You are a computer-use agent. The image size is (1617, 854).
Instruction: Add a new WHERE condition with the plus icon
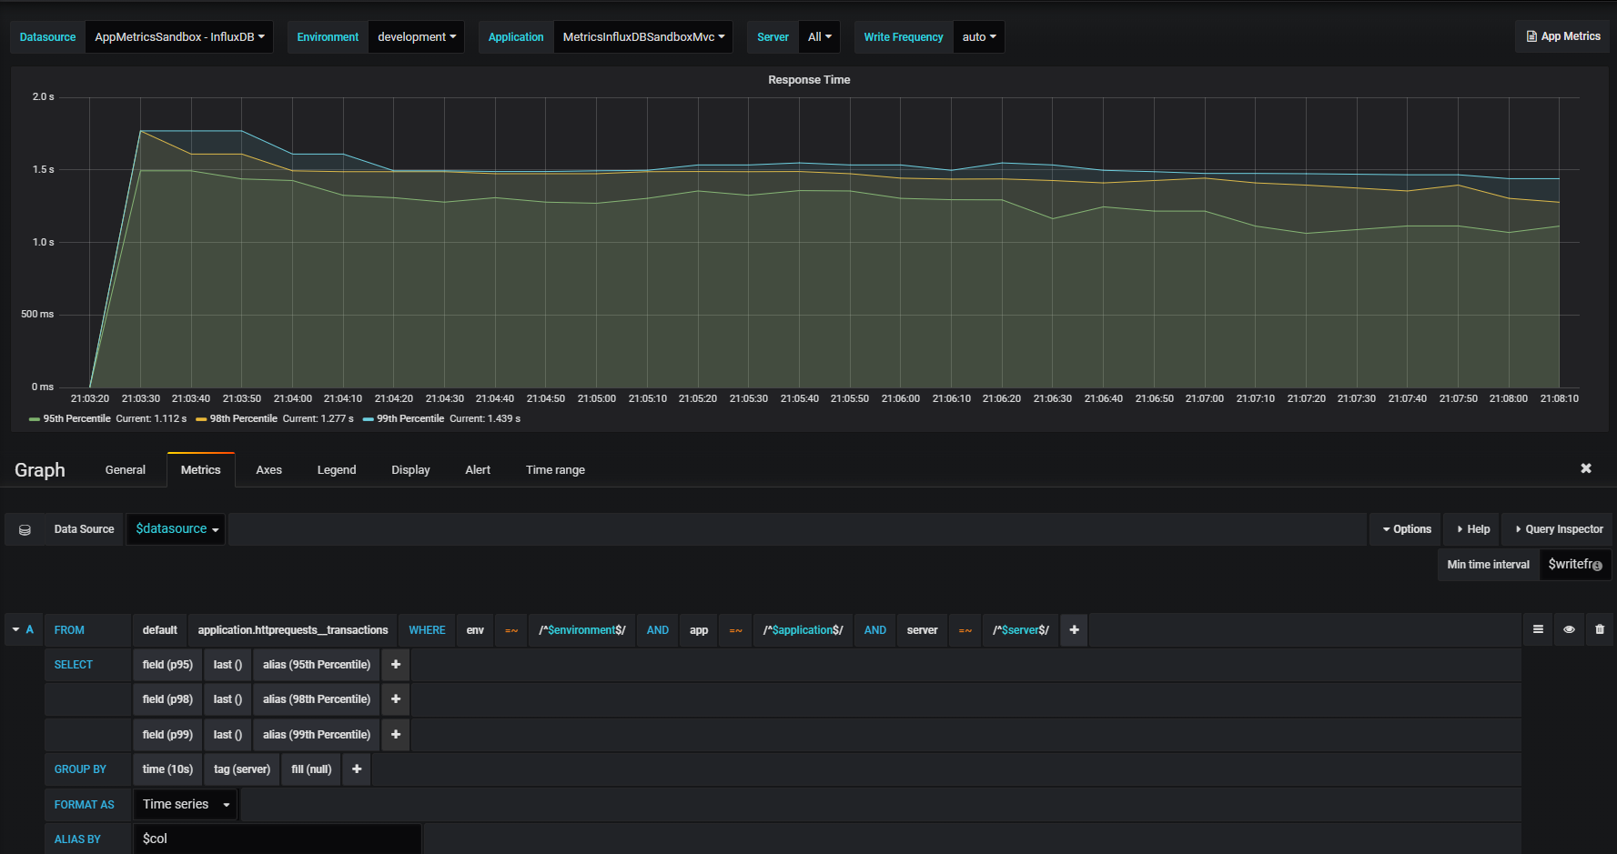tap(1074, 629)
